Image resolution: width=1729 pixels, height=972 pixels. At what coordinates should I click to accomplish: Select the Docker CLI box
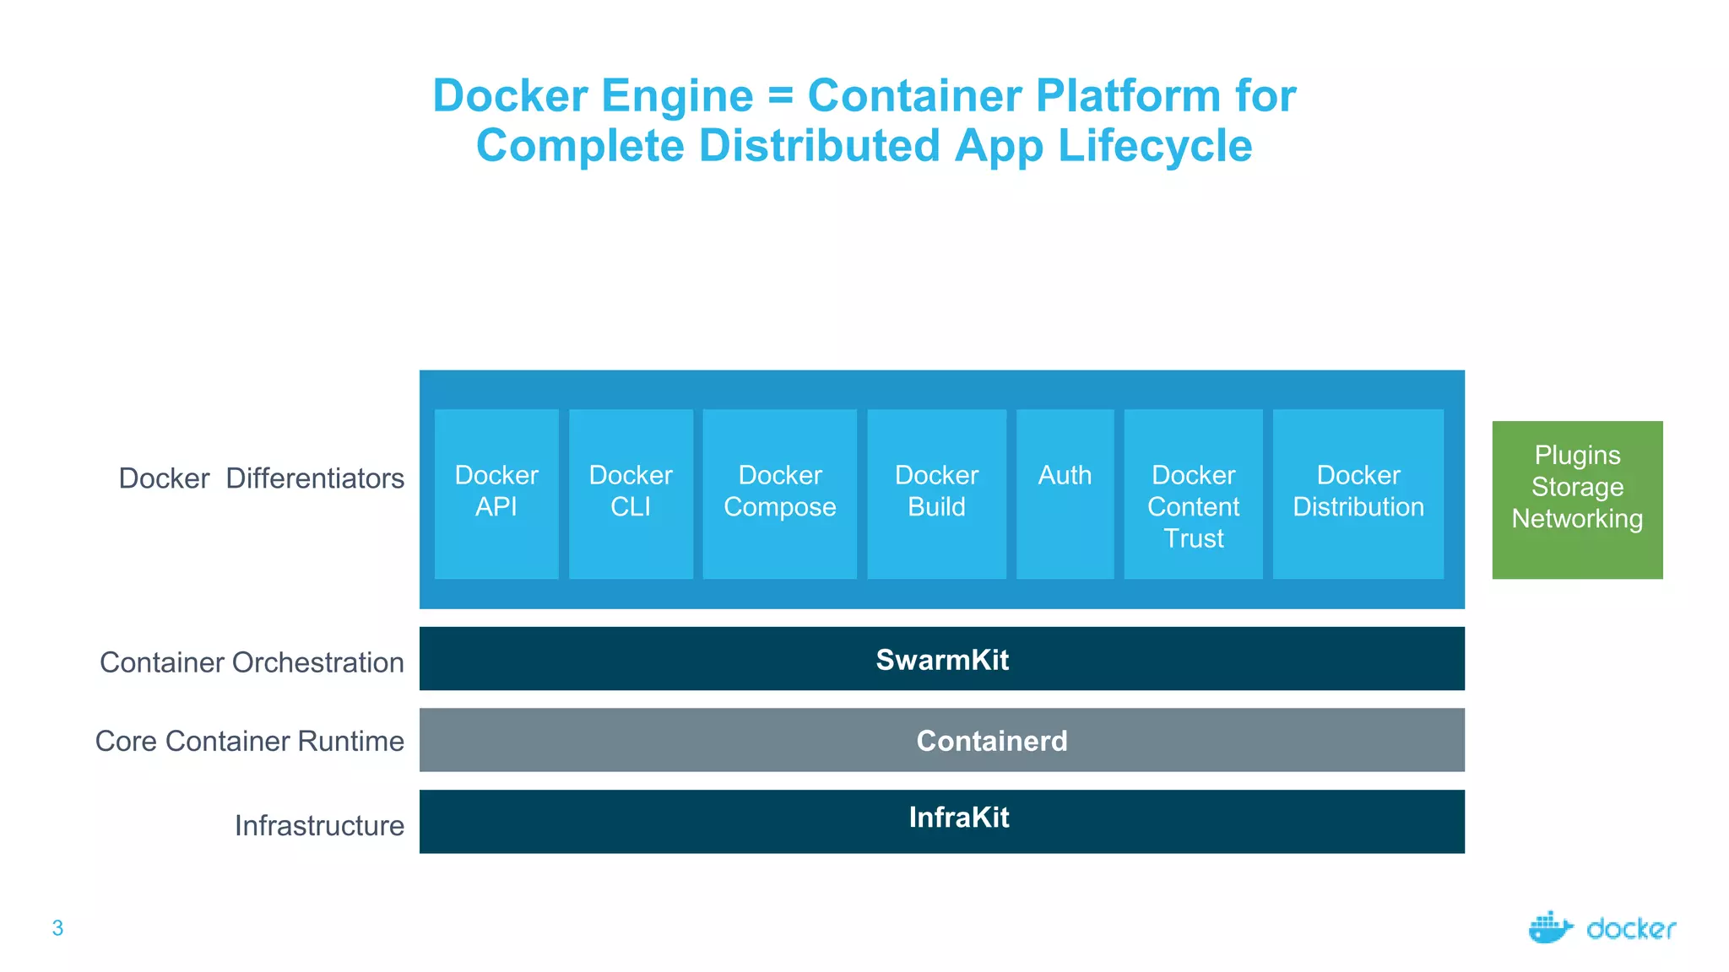coord(631,494)
